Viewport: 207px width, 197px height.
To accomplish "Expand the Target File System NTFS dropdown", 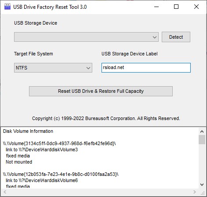I will pyautogui.click(x=53, y=68).
